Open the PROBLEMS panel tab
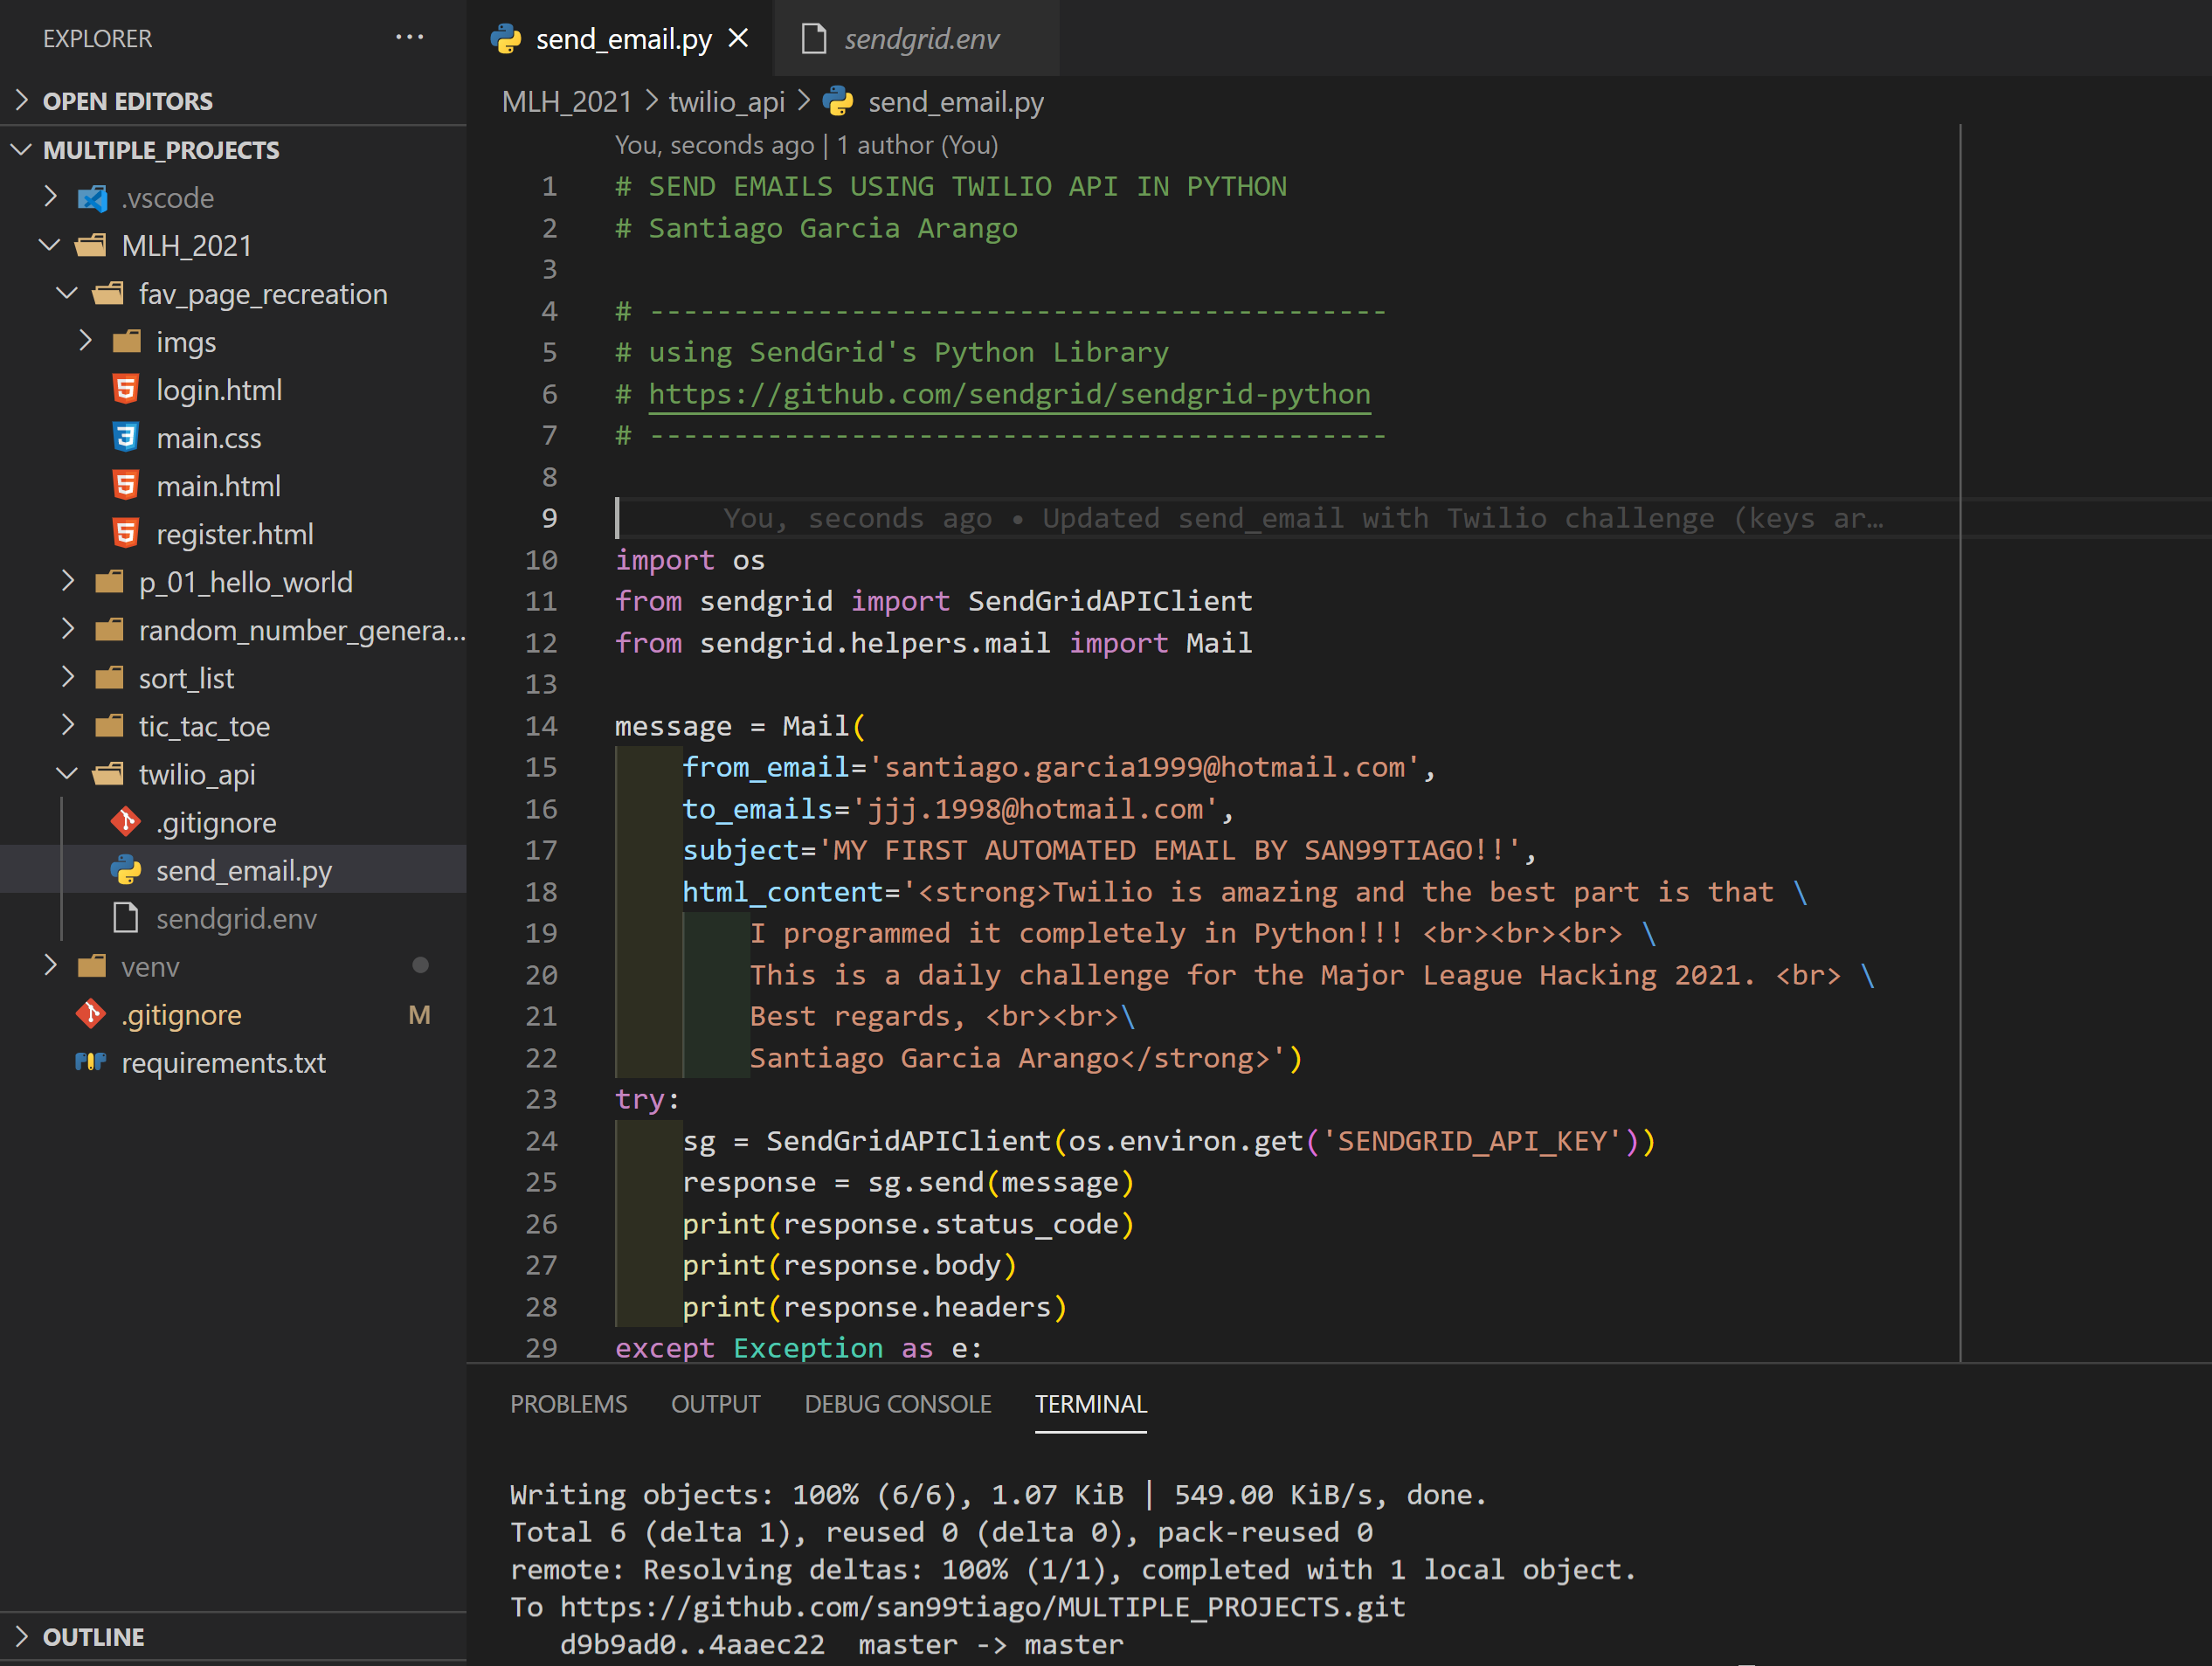The image size is (2212, 1666). pyautogui.click(x=568, y=1404)
